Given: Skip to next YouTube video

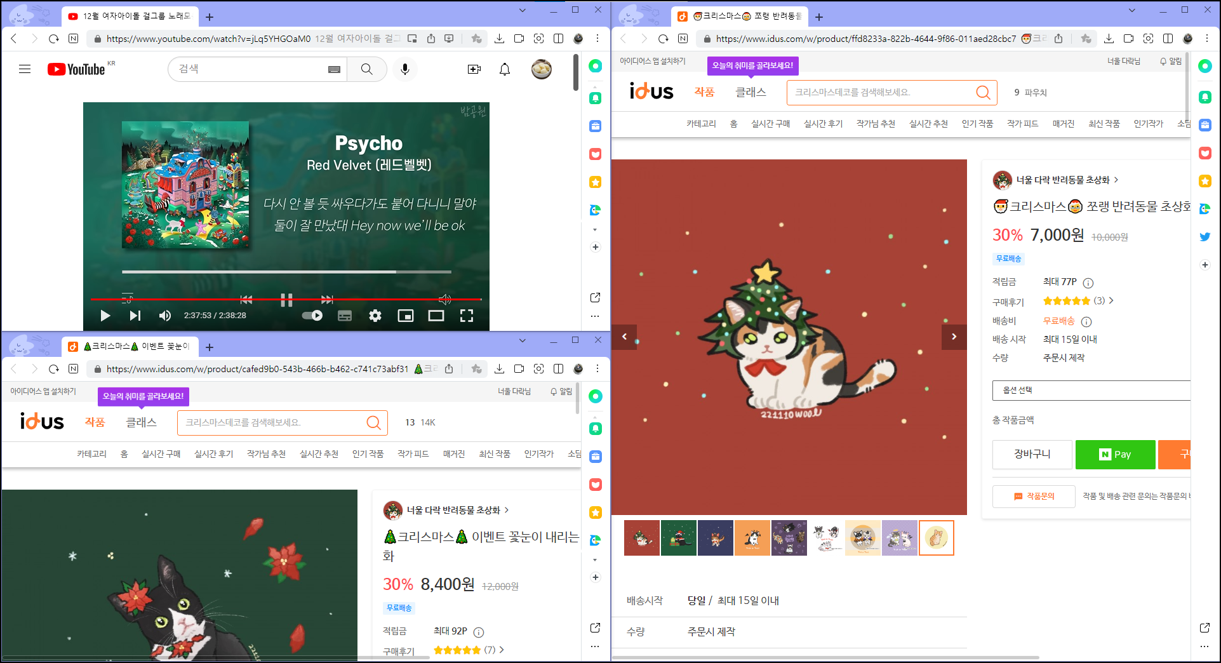Looking at the screenshot, I should (x=135, y=316).
